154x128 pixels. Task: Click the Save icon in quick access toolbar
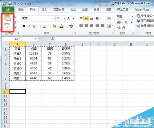[10, 4]
